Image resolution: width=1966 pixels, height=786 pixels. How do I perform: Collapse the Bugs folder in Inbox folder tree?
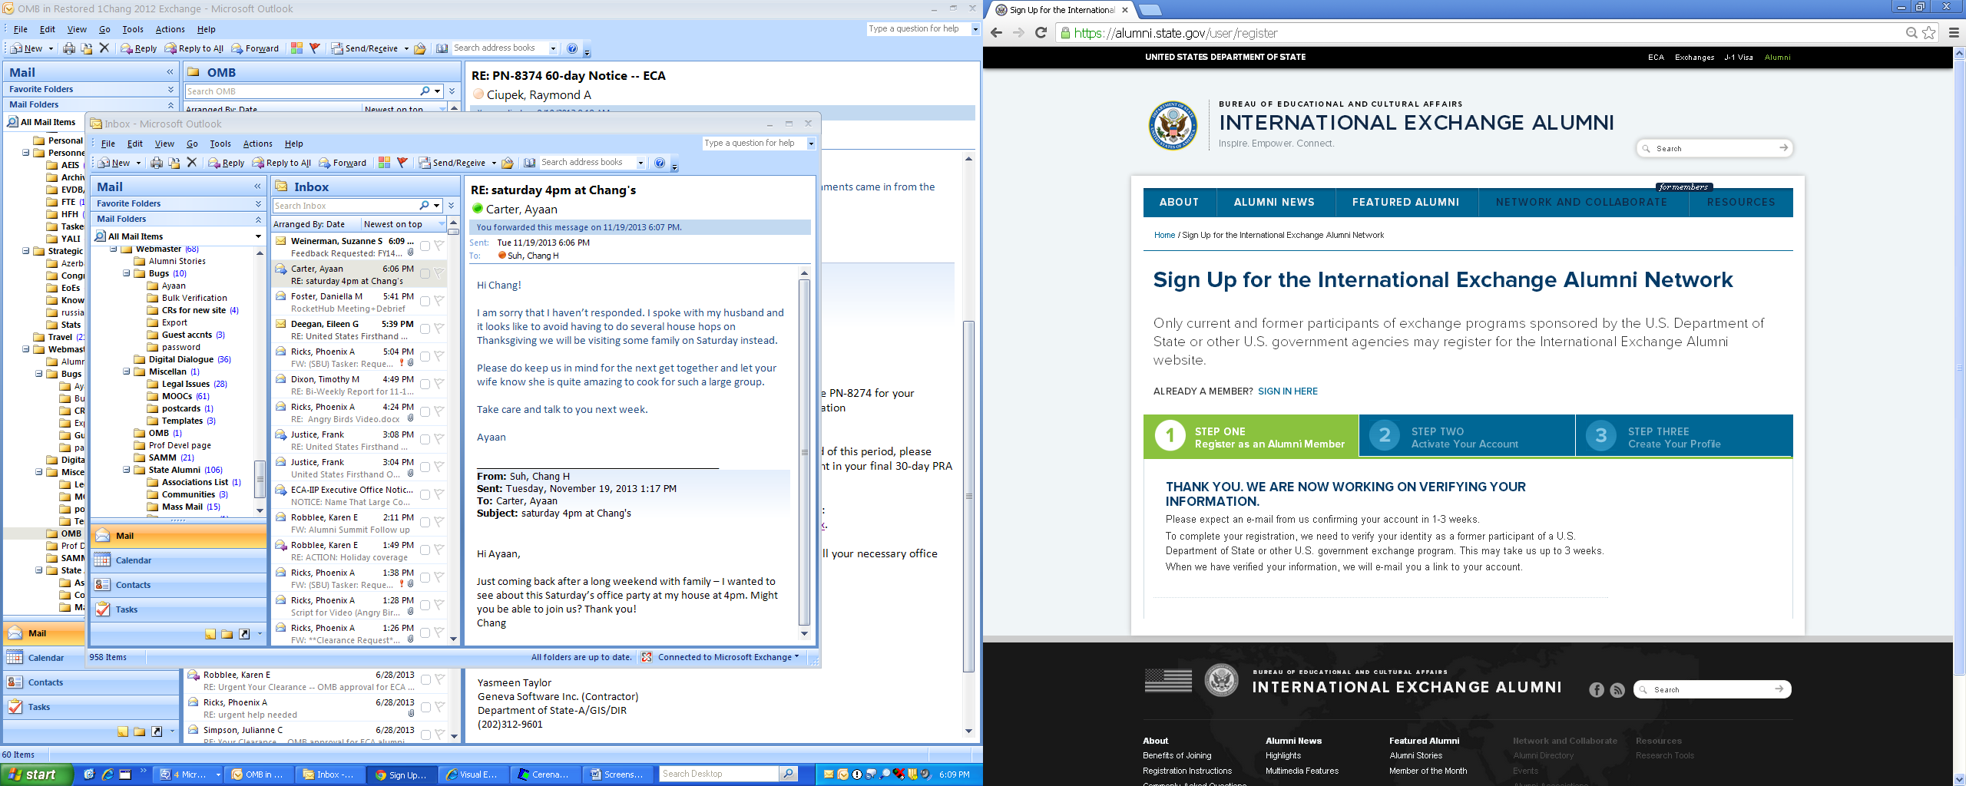point(127,273)
